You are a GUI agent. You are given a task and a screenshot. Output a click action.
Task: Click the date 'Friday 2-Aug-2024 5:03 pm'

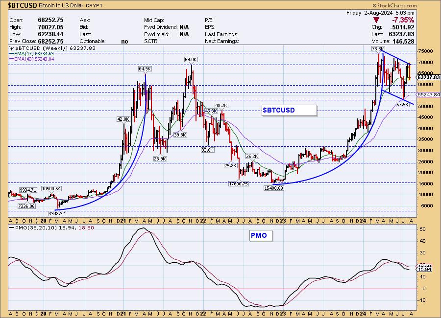tap(380, 13)
